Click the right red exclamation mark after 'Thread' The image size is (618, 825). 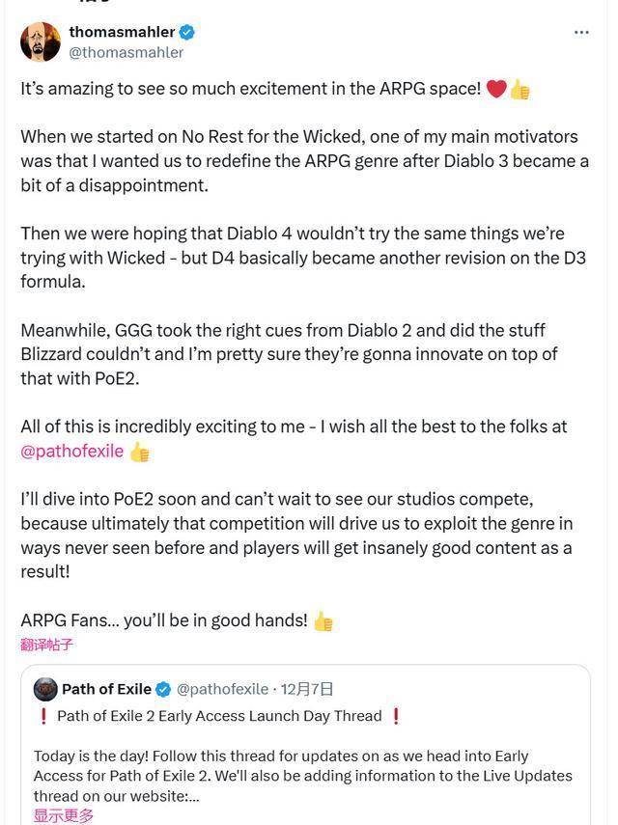395,716
